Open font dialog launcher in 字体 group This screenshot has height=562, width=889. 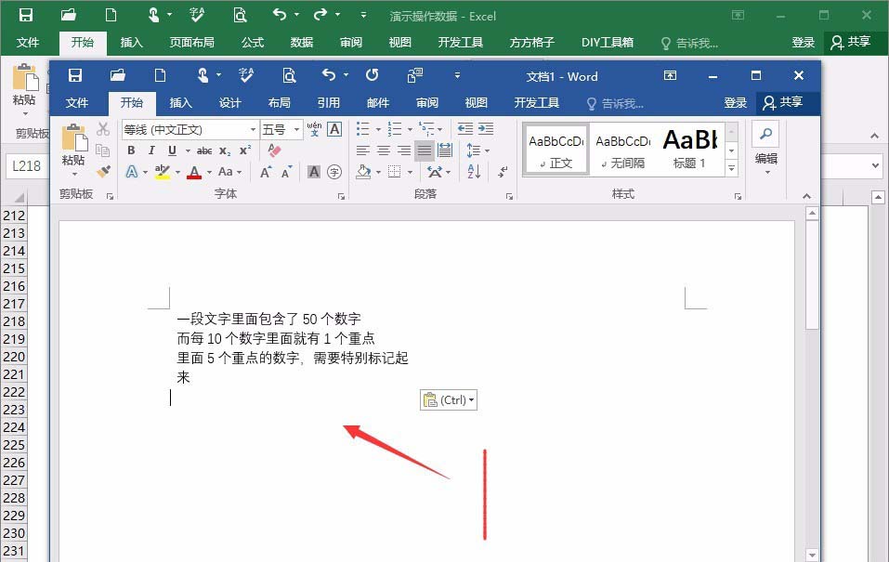tap(341, 196)
